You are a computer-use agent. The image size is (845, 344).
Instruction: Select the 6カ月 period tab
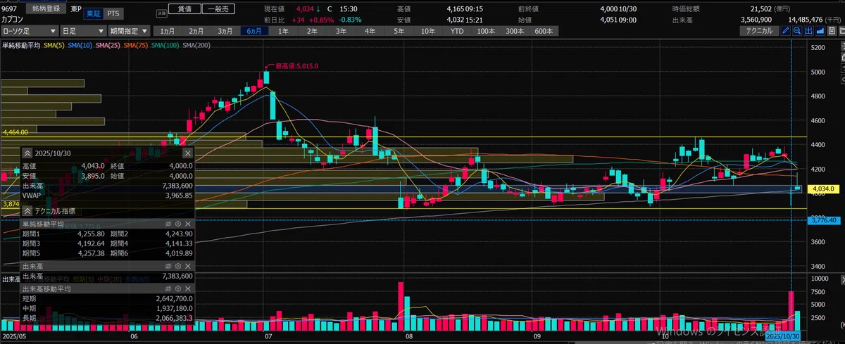click(254, 31)
